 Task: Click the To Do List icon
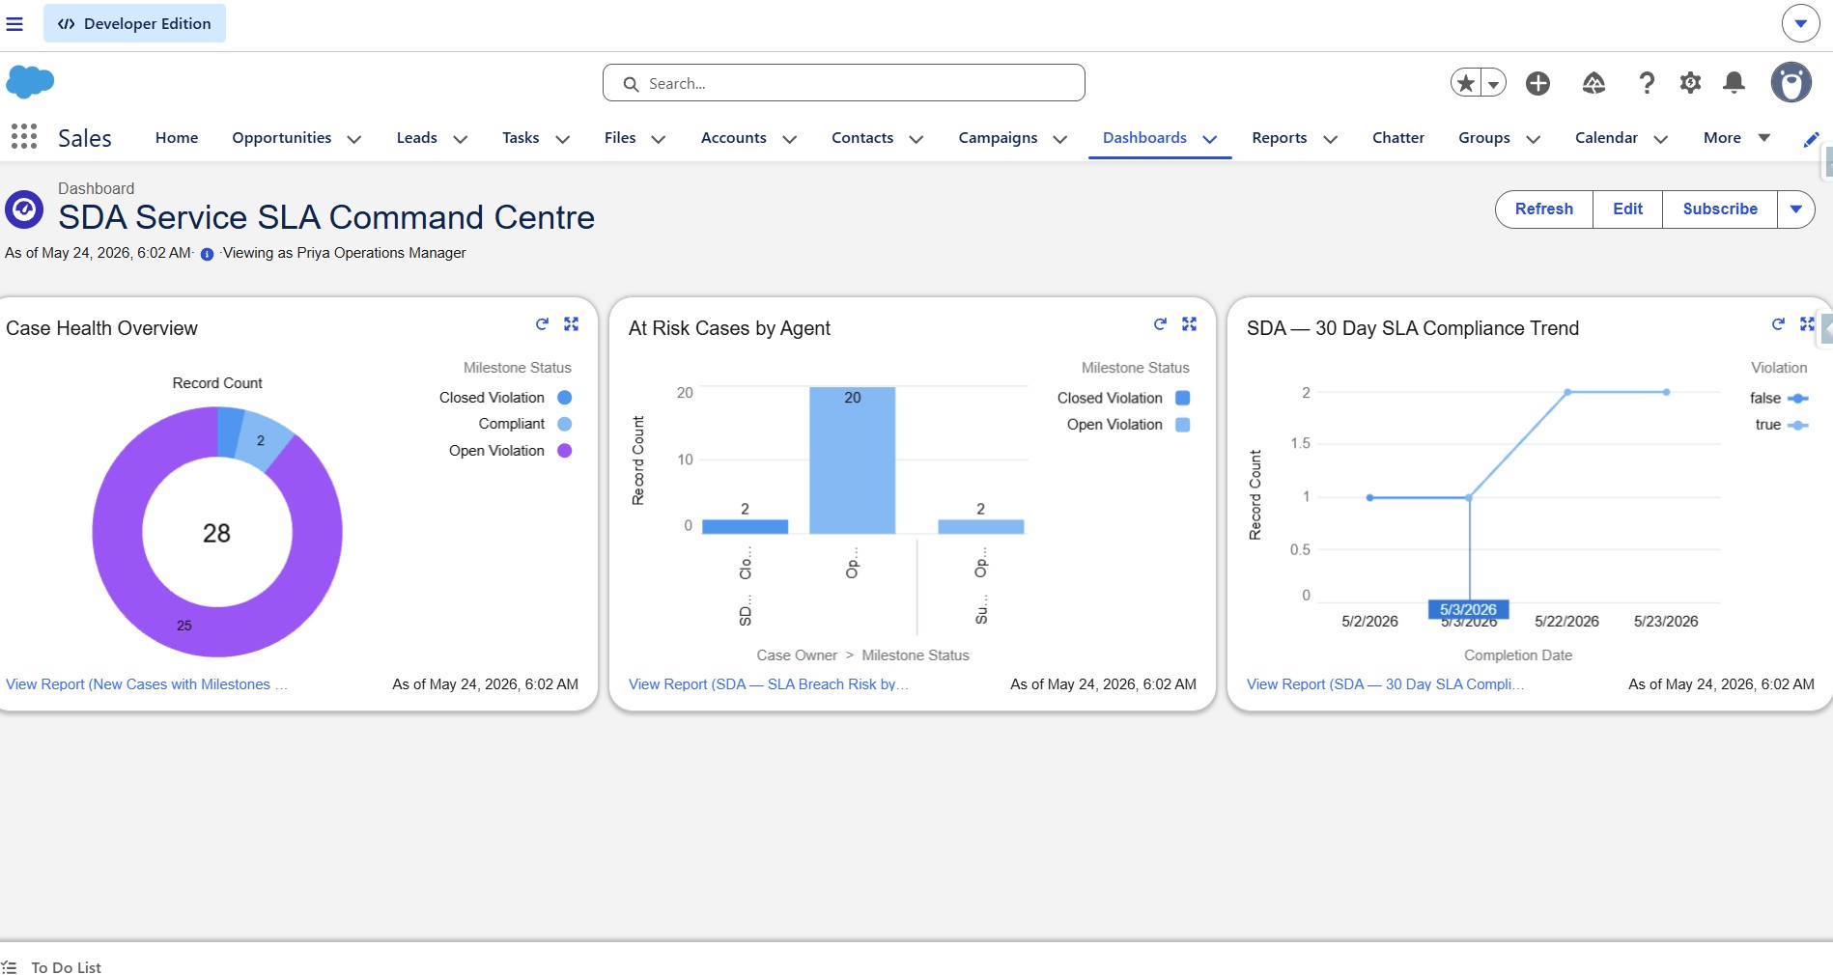[10, 966]
